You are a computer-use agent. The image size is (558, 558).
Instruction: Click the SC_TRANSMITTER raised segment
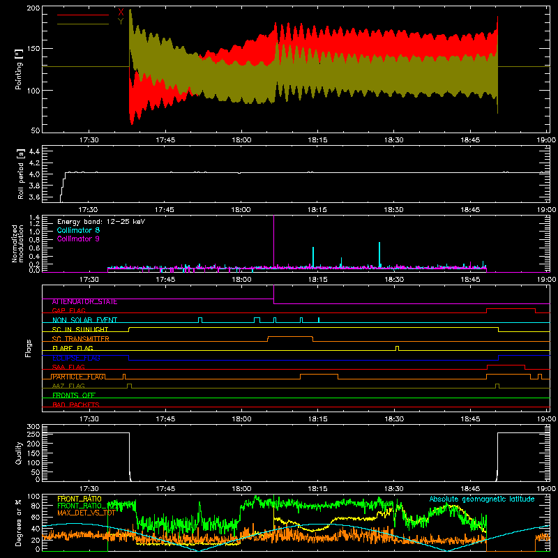(x=290, y=337)
